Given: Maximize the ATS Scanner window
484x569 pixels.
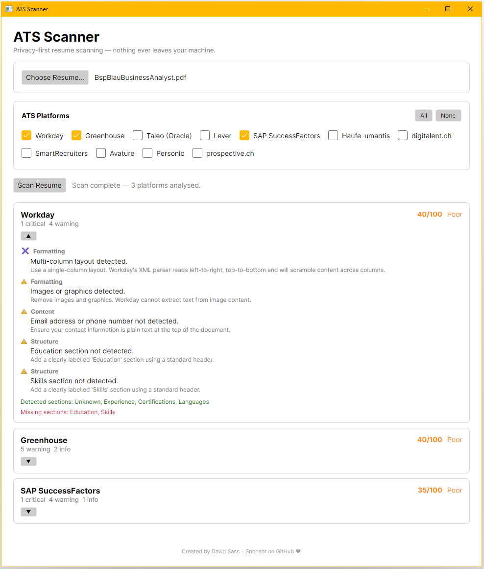Looking at the screenshot, I should pyautogui.click(x=448, y=9).
